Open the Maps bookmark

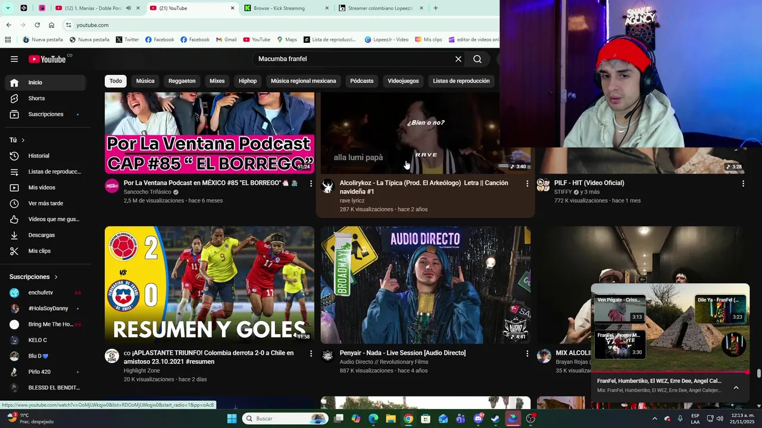click(286, 40)
